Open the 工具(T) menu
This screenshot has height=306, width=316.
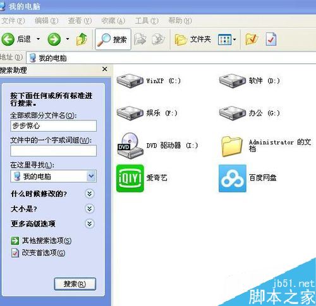147,21
